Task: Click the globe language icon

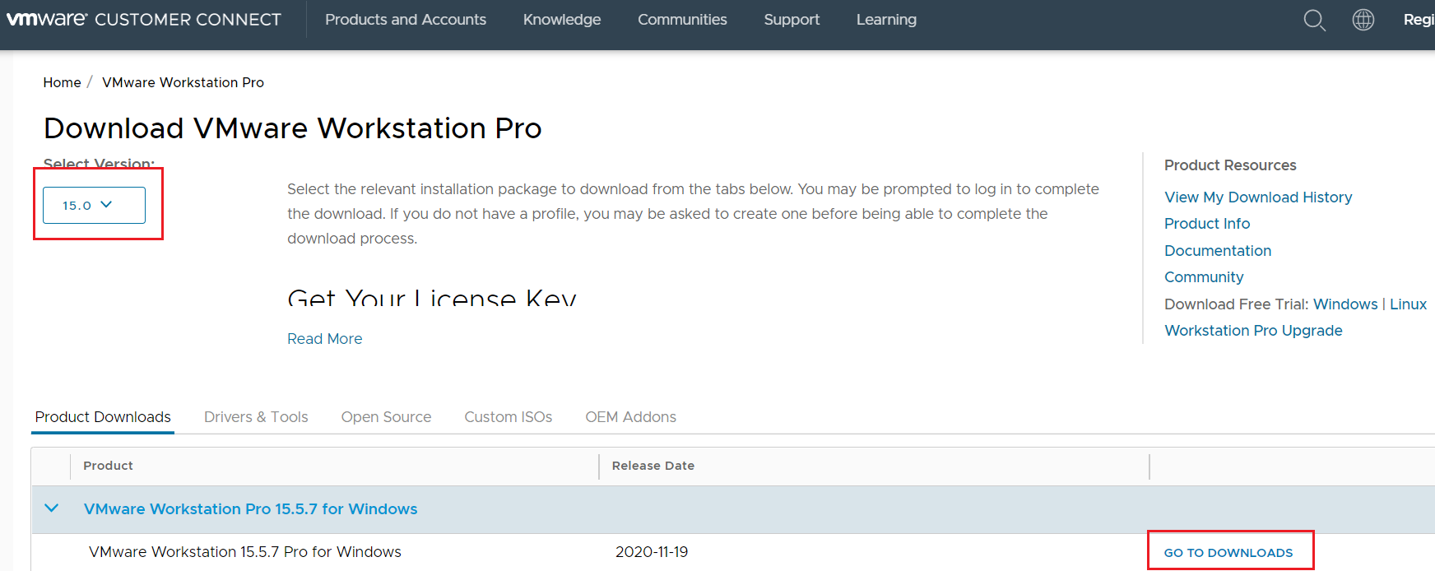Action: pos(1363,20)
